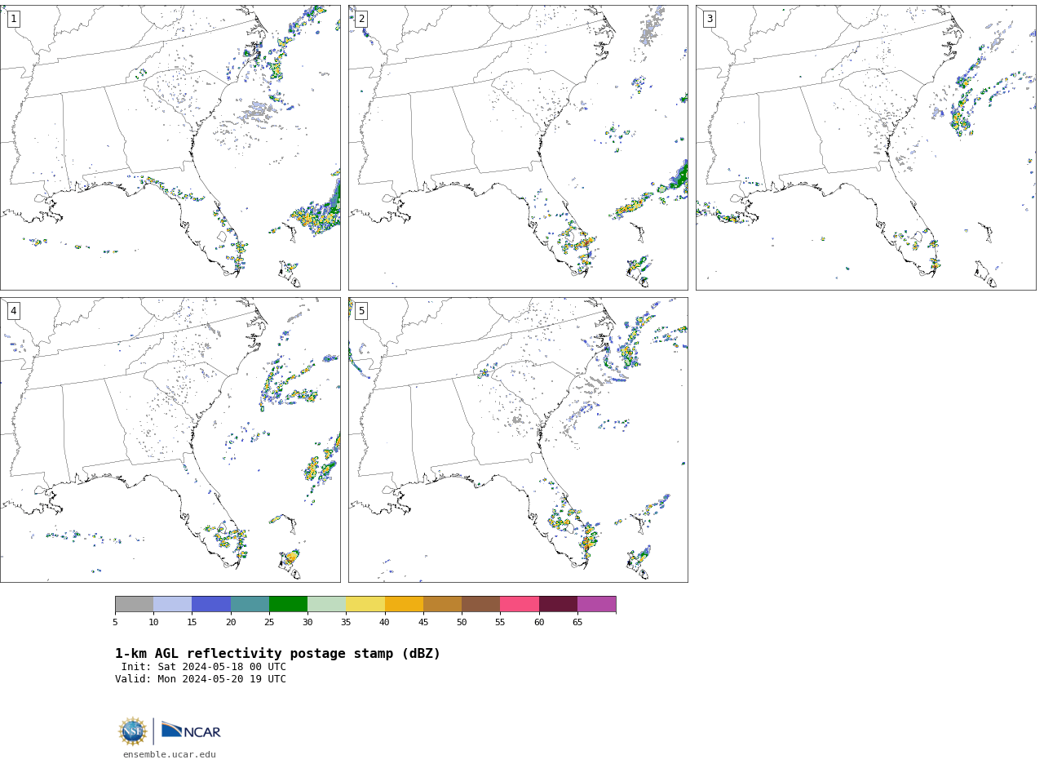Click the NCAR logo
The width and height of the screenshot is (1044, 764).
click(x=191, y=731)
